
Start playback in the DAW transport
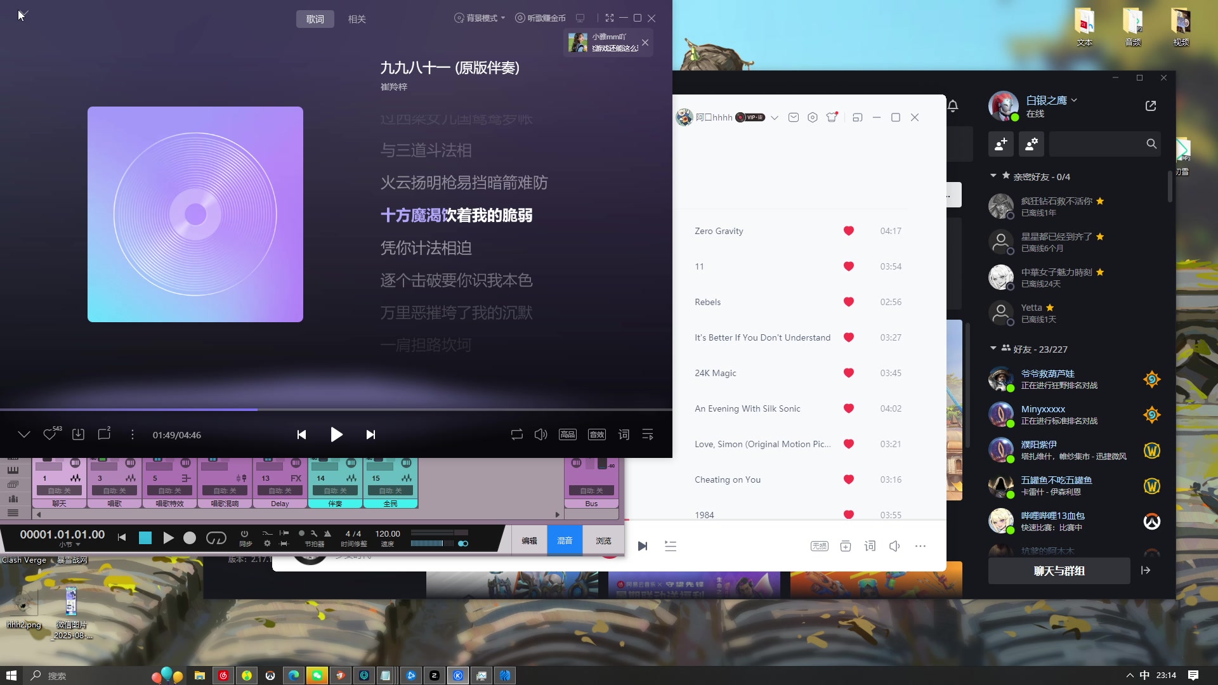pyautogui.click(x=168, y=538)
